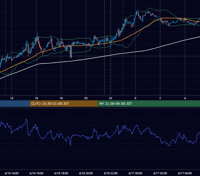Click the '4/16 16:00' date label
The width and height of the screenshot is (200, 176).
[36, 173]
